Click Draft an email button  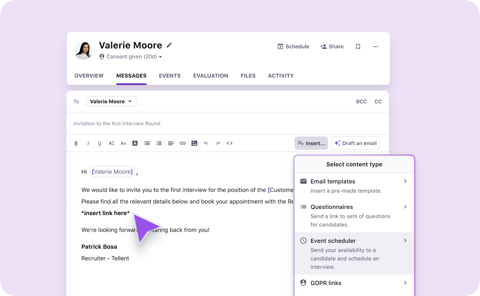(355, 143)
